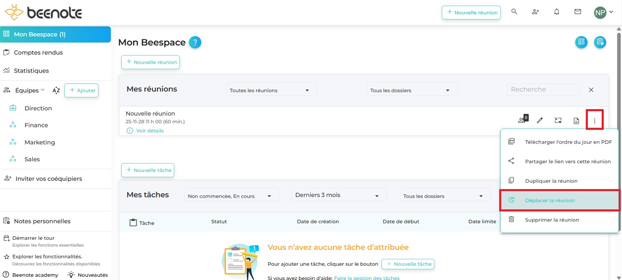Click the pencil edit icon for Nouvelle réunion
The width and height of the screenshot is (622, 280).
coord(540,121)
